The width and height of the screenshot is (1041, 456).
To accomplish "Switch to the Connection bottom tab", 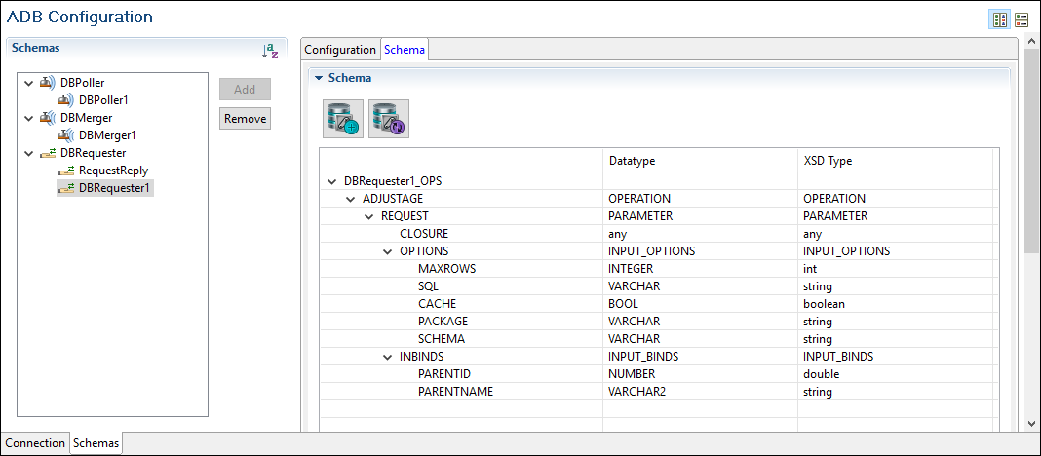I will coord(35,443).
